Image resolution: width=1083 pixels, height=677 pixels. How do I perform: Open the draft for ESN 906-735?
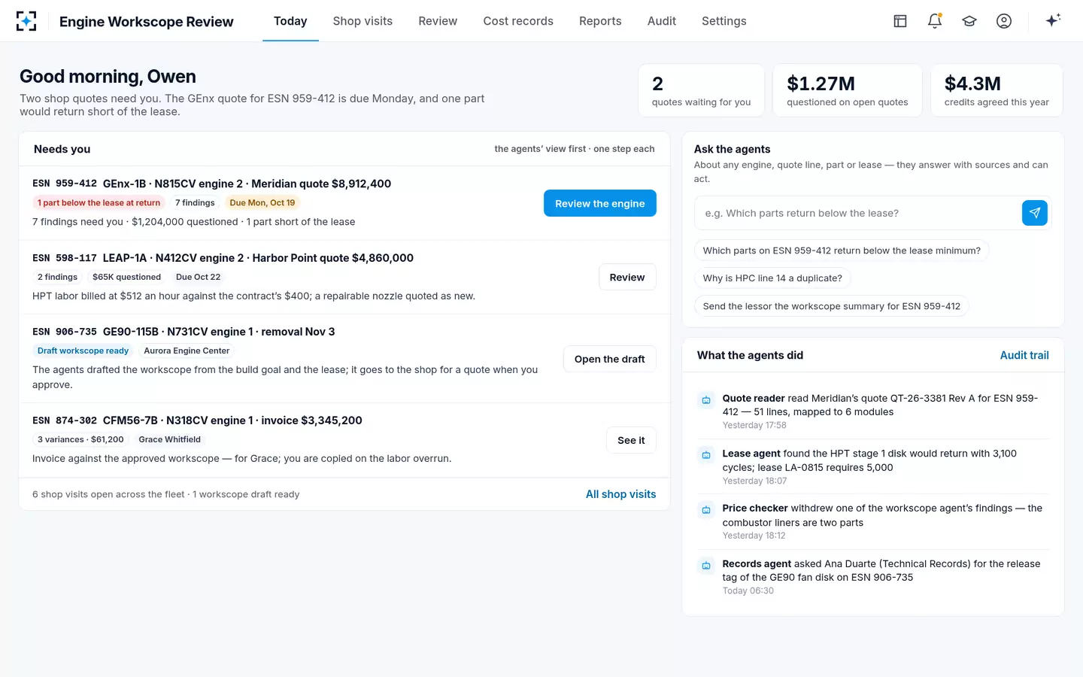[610, 359]
